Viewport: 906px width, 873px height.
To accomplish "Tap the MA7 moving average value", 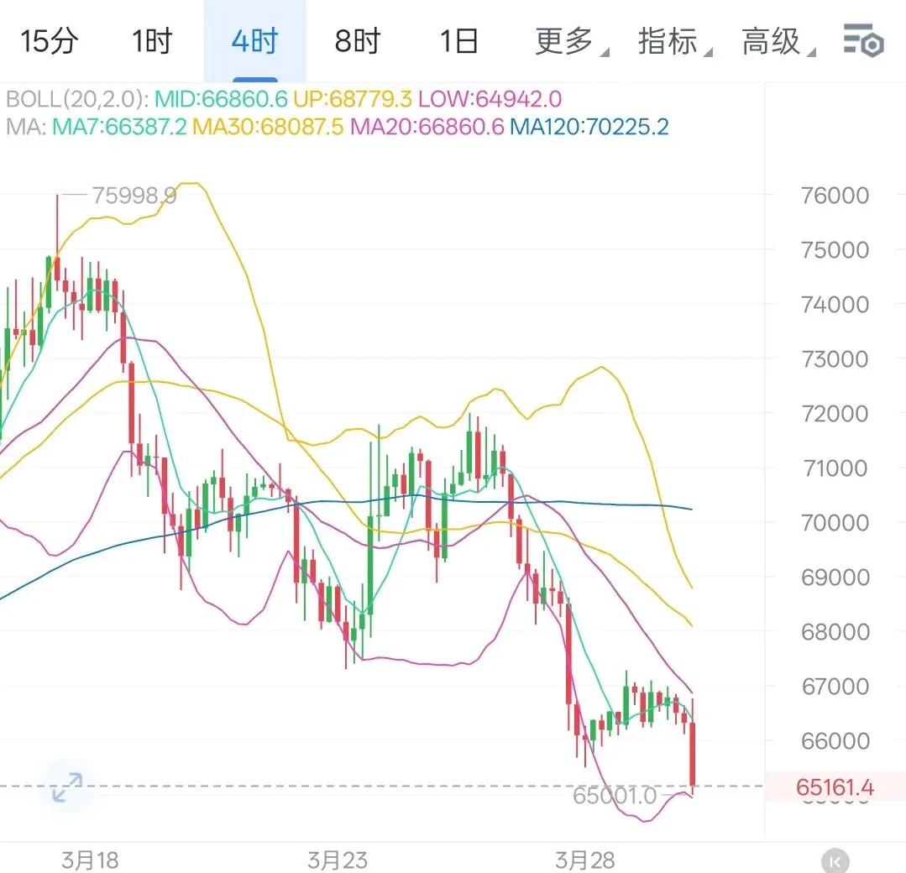I will tap(119, 127).
